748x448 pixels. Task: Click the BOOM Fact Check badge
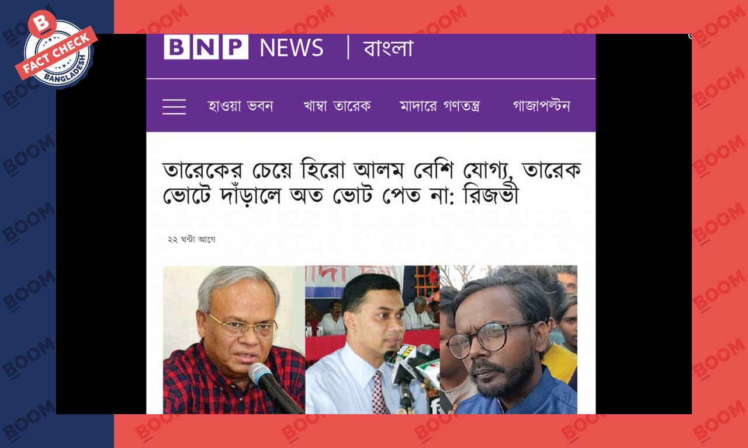[56, 48]
